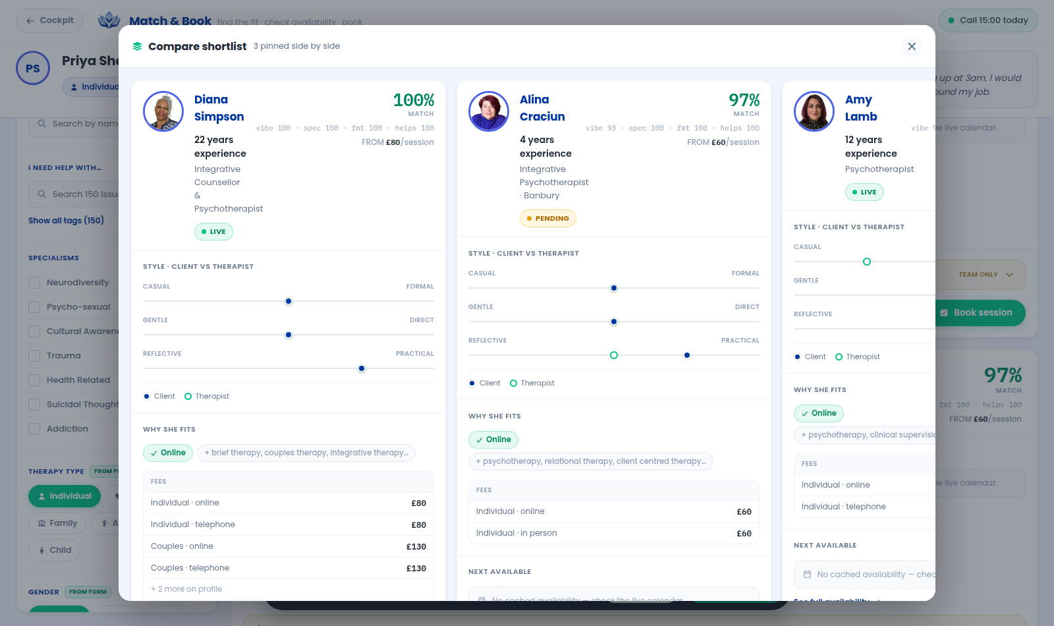Click the FROM FORM badge beside Gender
The width and height of the screenshot is (1054, 626).
coord(88,592)
